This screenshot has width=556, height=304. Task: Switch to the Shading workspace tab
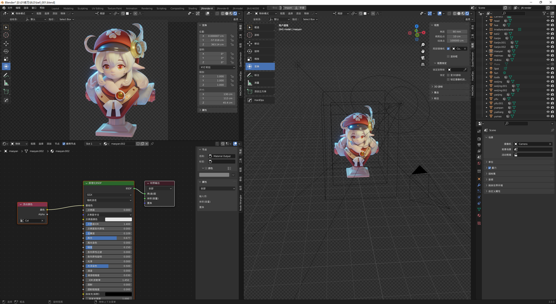click(x=193, y=8)
